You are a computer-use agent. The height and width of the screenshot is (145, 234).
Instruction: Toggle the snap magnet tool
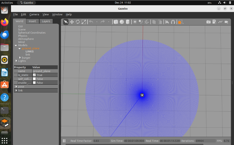click(x=173, y=22)
